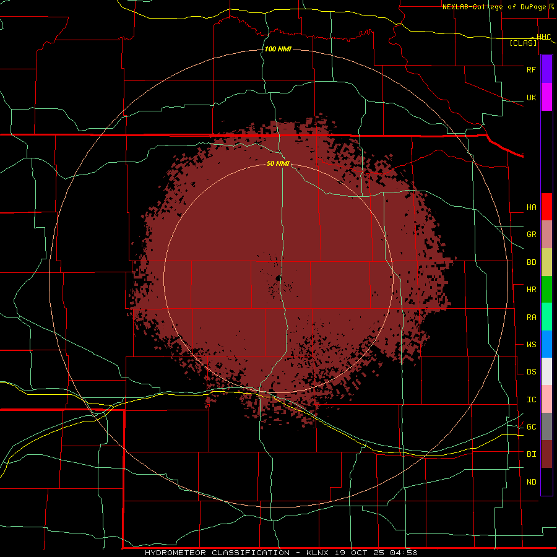Click the 50 NMI range ring label
The height and width of the screenshot is (557, 557).
(278, 163)
